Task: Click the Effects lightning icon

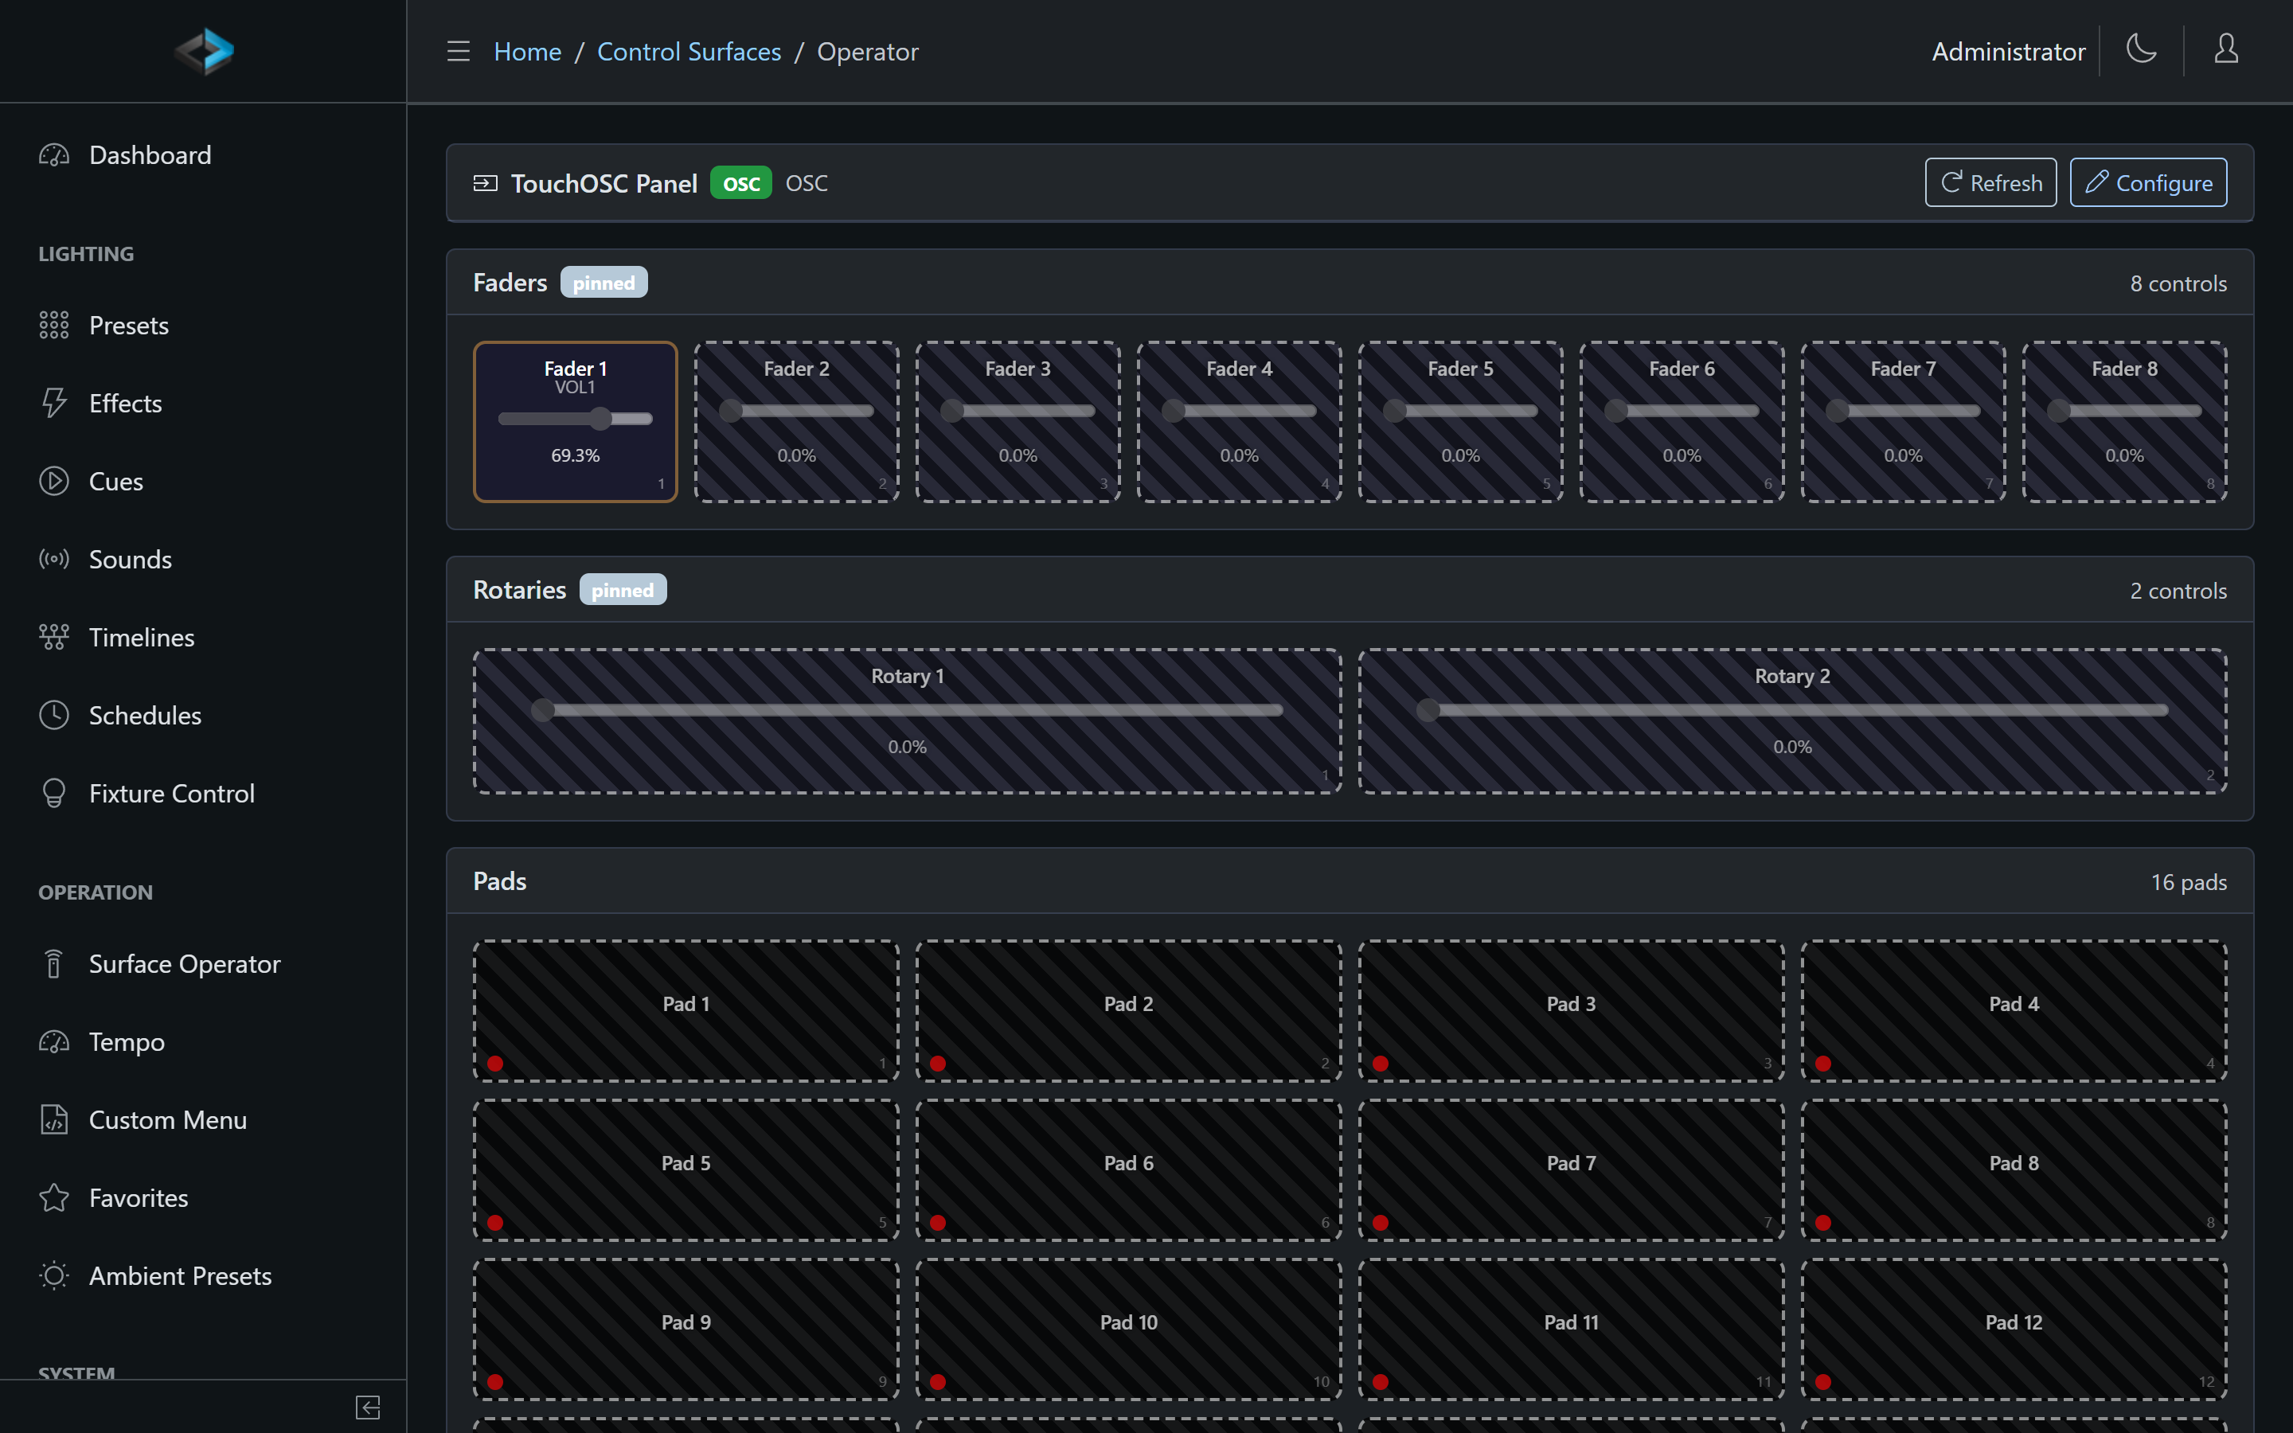Action: click(54, 403)
